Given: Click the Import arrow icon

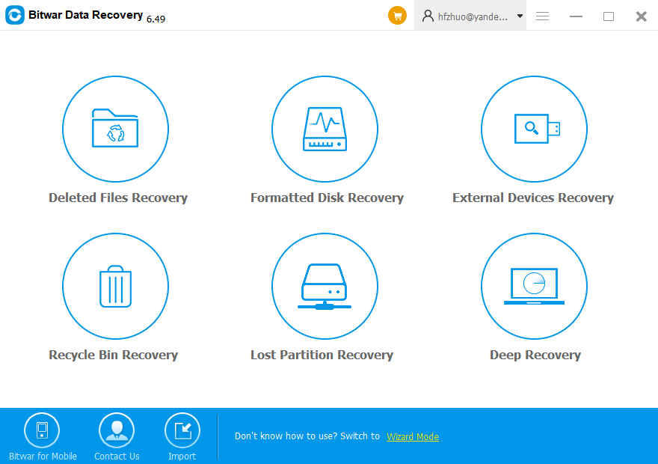Looking at the screenshot, I should tap(182, 430).
